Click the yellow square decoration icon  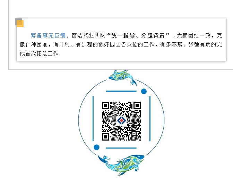click(x=20, y=24)
